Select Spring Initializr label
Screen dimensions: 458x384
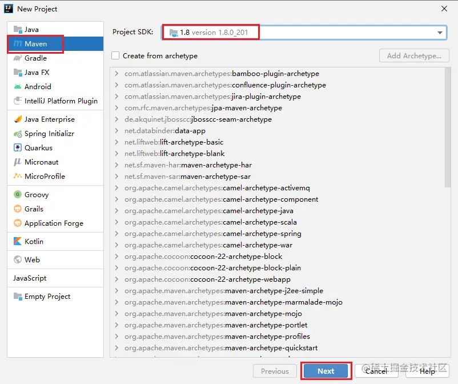tap(49, 134)
